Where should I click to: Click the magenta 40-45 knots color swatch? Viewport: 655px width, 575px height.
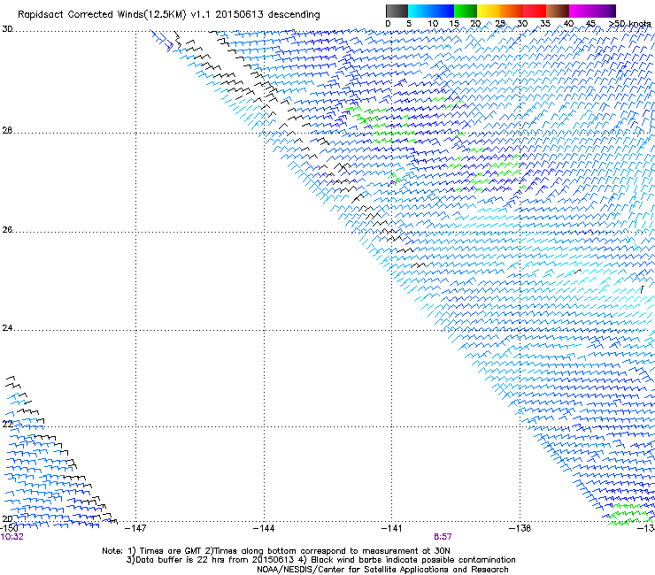[581, 11]
